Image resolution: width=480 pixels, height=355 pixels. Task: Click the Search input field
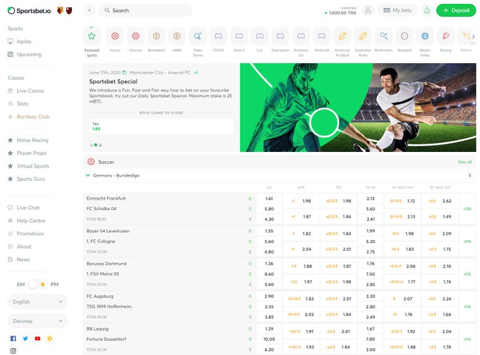[x=146, y=11]
